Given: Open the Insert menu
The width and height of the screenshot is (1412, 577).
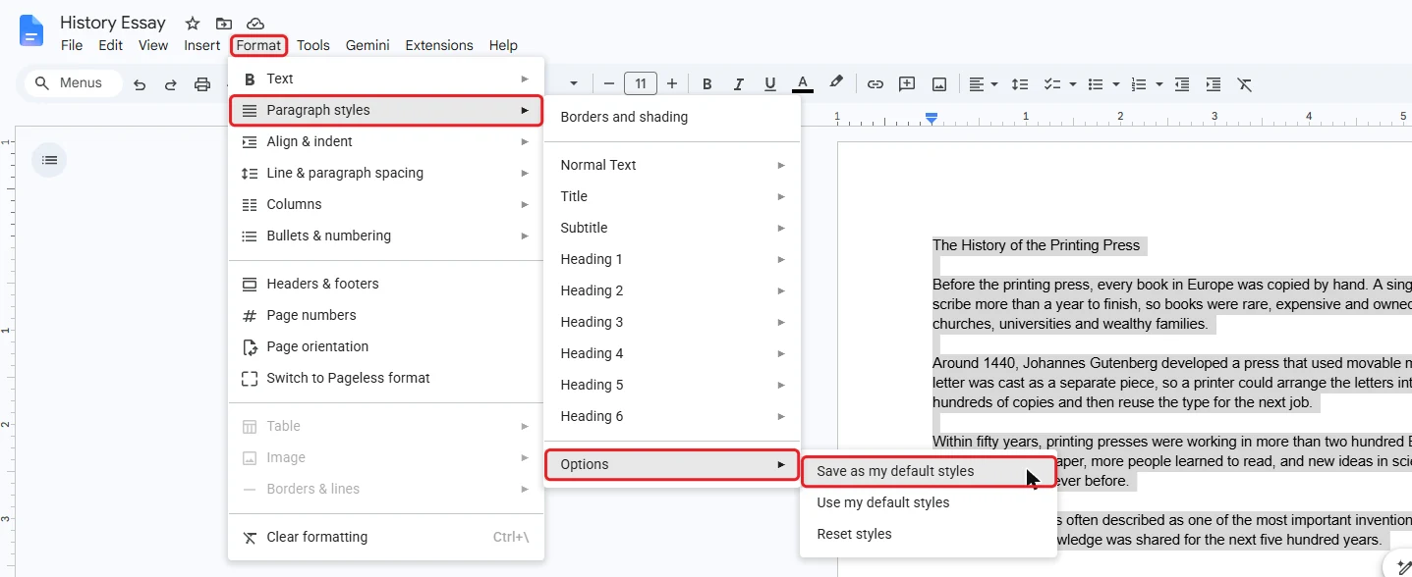Looking at the screenshot, I should (x=202, y=45).
